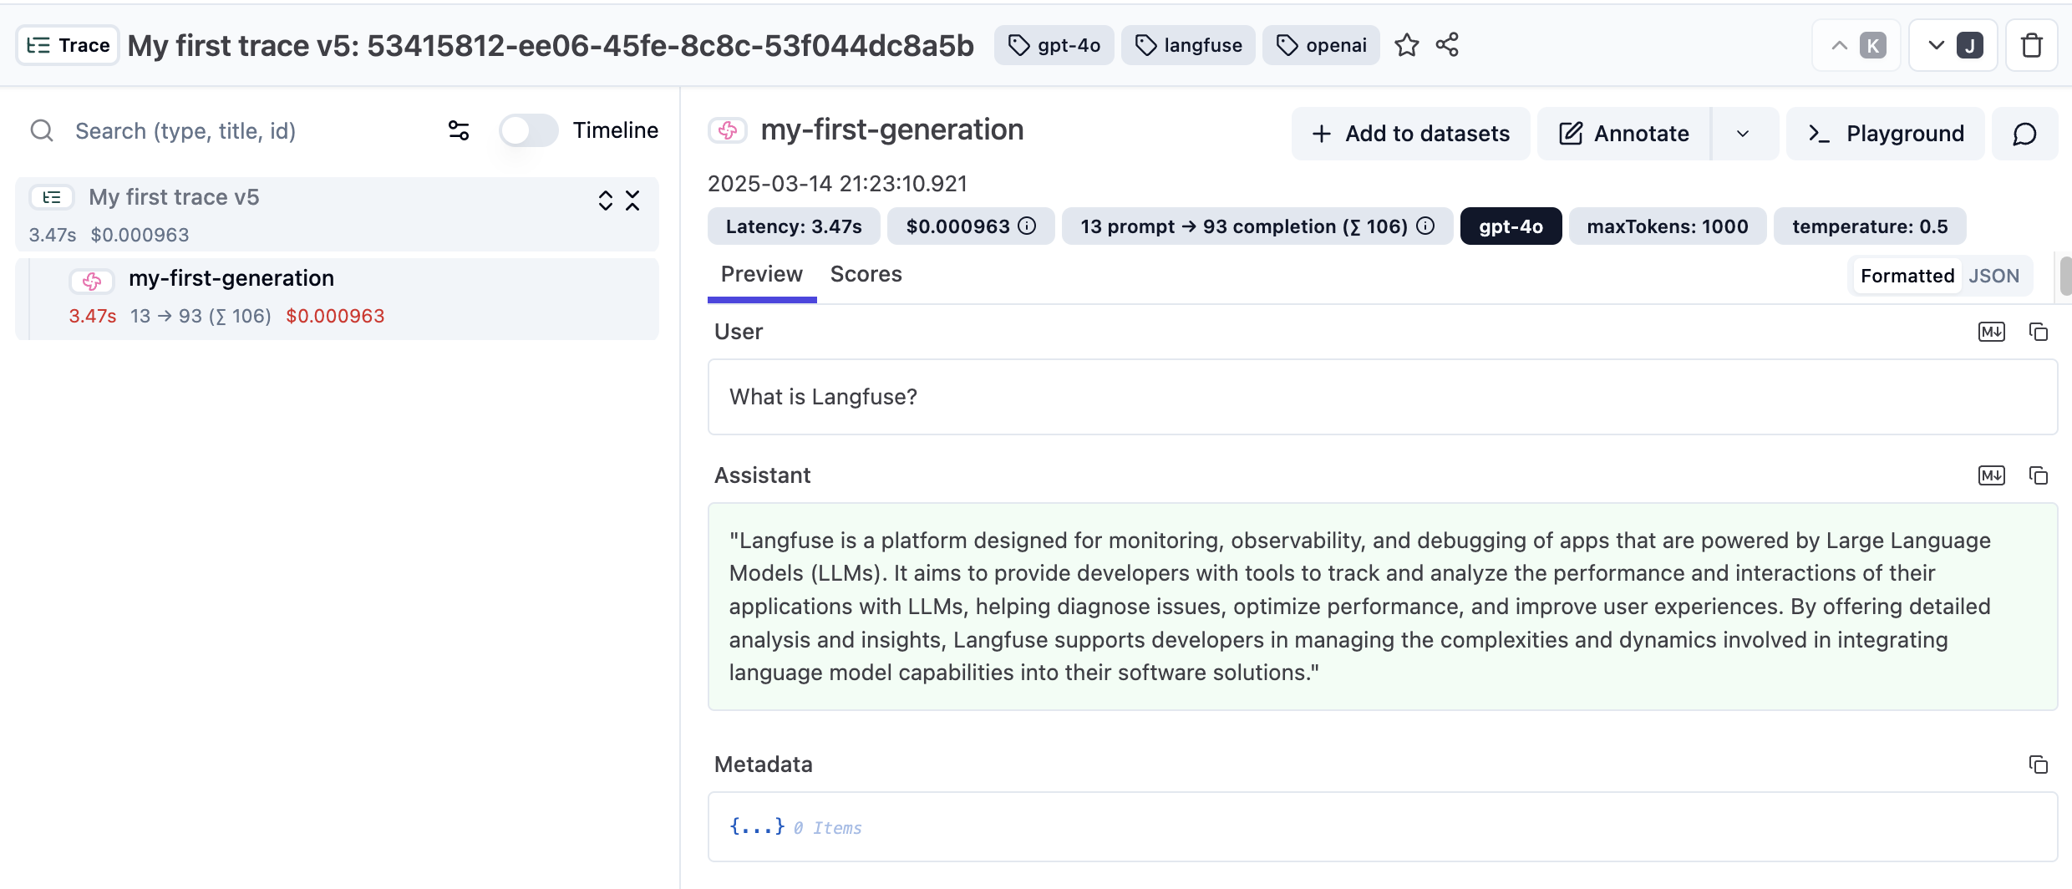The image size is (2072, 889).
Task: Toggle markdown rendering for Assistant message
Action: pyautogui.click(x=1992, y=475)
